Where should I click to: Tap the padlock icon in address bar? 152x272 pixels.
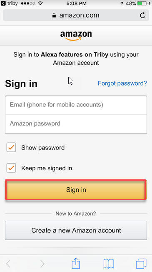[x=54, y=15]
